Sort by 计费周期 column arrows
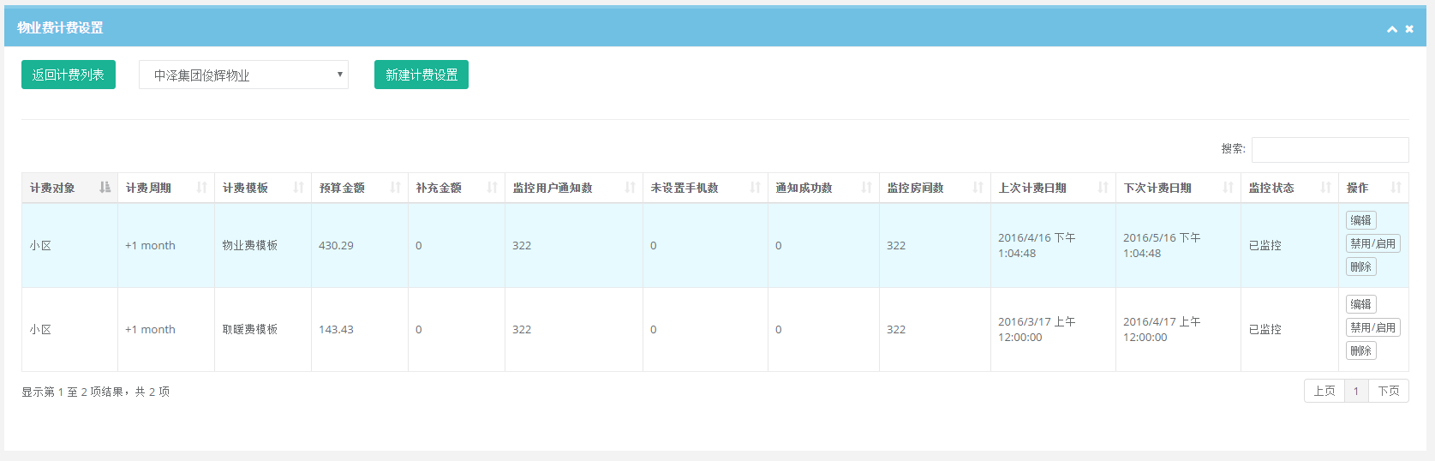Screen dimensions: 1435x461 click(202, 188)
